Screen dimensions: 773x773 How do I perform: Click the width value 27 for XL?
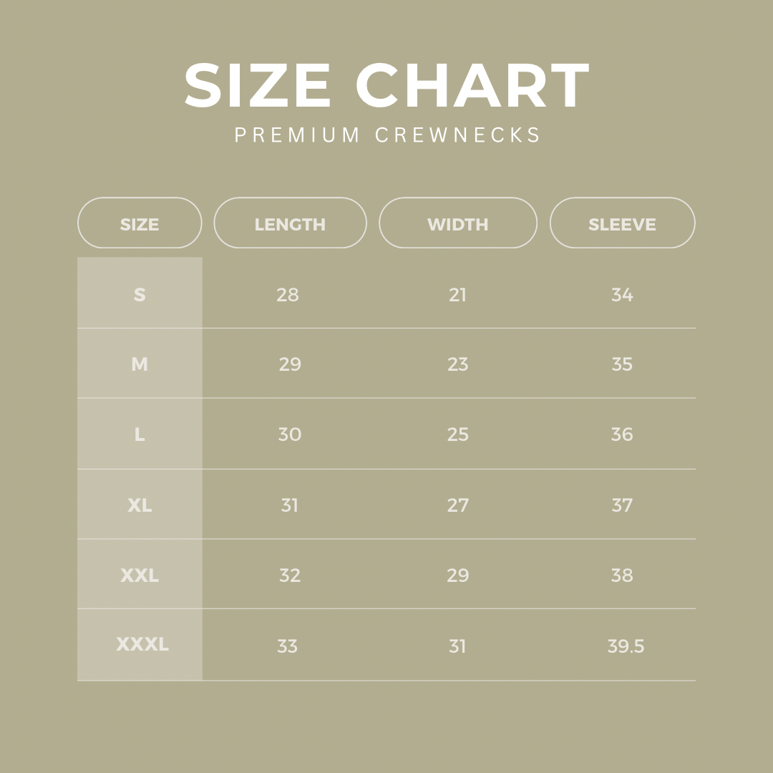pyautogui.click(x=457, y=505)
